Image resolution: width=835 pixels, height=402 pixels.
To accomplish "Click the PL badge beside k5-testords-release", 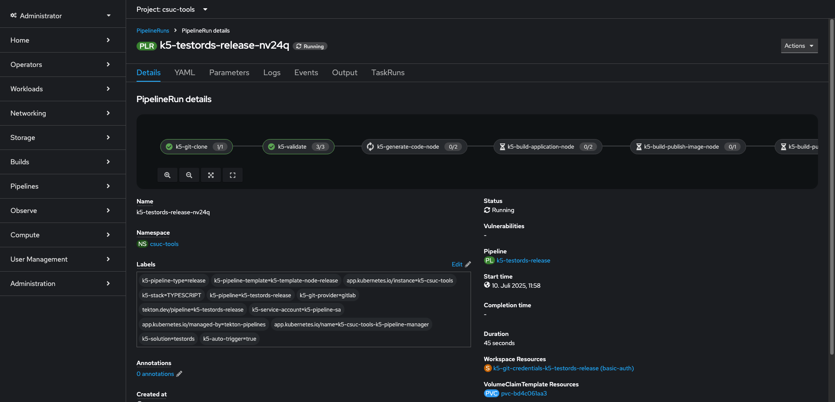I will (x=489, y=260).
